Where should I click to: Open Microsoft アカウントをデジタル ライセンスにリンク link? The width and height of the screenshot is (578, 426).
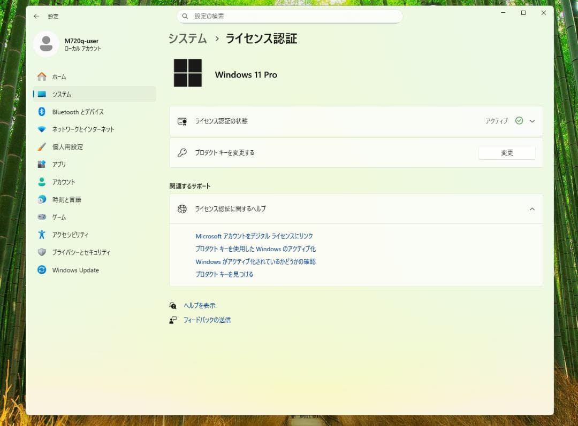pyautogui.click(x=254, y=236)
